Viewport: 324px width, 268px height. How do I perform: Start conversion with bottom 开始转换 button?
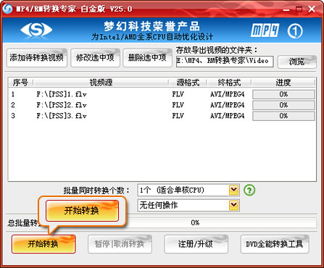pos(43,244)
